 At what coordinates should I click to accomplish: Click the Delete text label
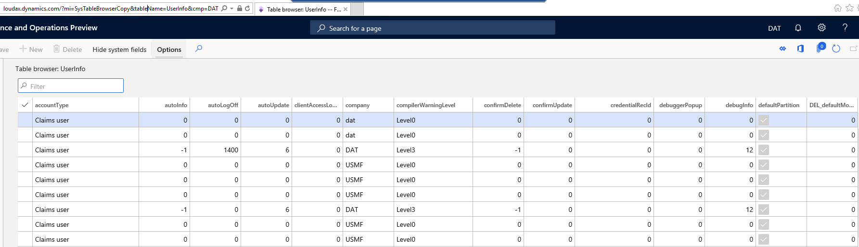click(x=72, y=49)
